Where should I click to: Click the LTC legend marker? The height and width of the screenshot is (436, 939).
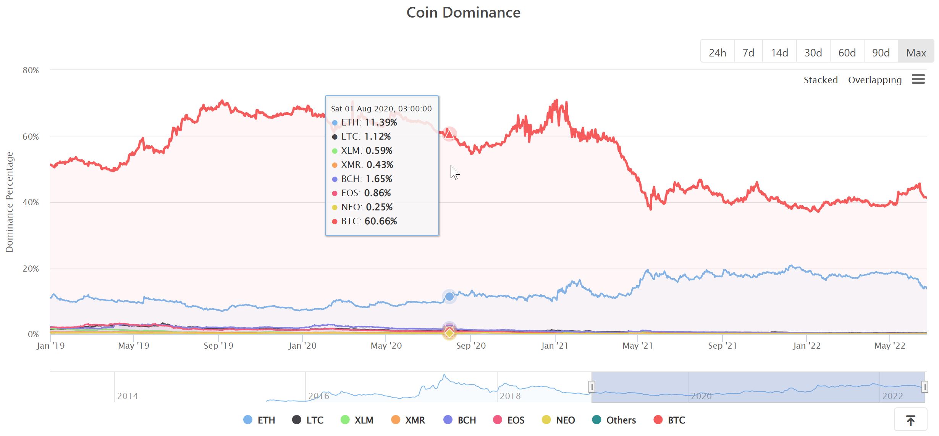296,420
